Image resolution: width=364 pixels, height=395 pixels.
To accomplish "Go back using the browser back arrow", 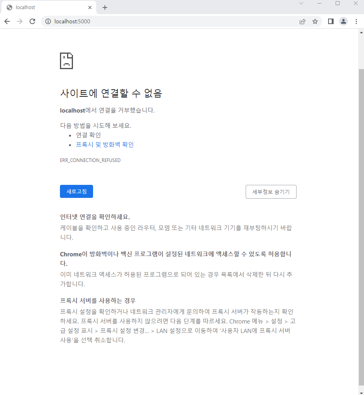I will tap(7, 21).
